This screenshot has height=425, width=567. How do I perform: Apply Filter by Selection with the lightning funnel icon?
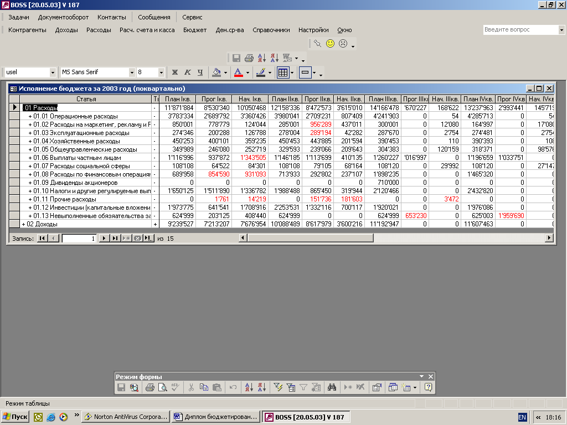click(x=279, y=388)
